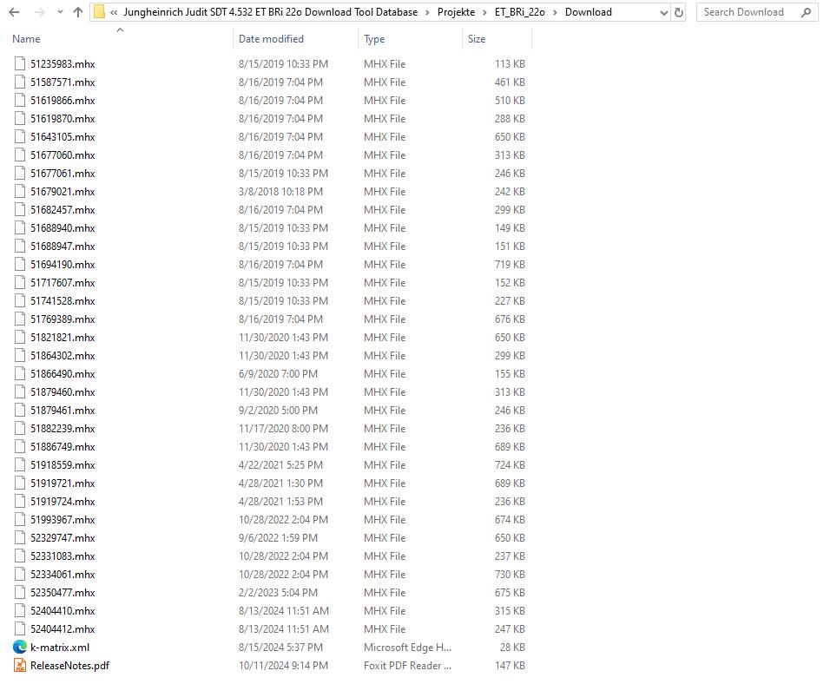Select the file icon of 51677061.mhx
830x684 pixels.
click(20, 173)
